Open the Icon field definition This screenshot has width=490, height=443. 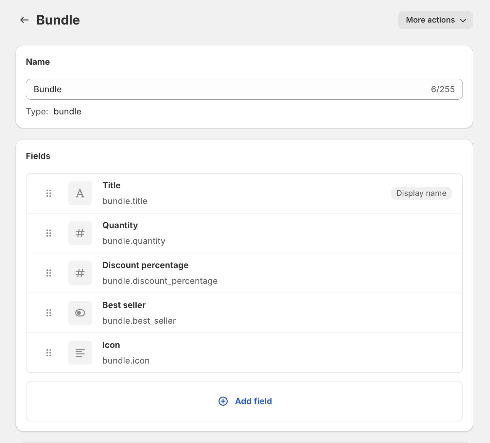pos(229,353)
